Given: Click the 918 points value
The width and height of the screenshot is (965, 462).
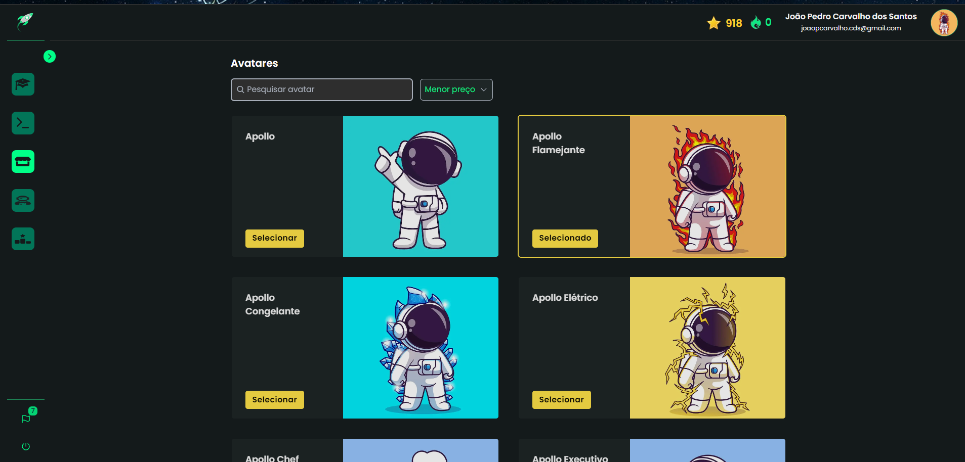Looking at the screenshot, I should coord(734,23).
